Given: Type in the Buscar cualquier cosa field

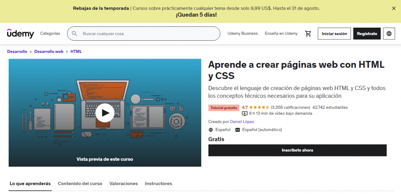Looking at the screenshot, I should [147, 34].
